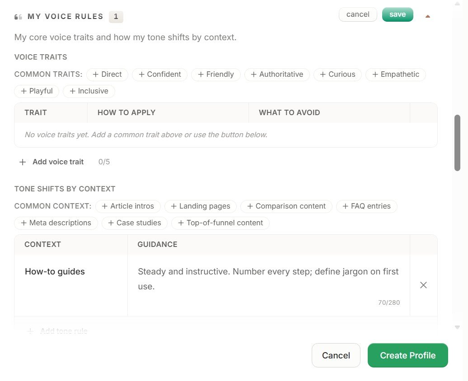
Task: Click the 70/280 character counter
Action: tap(389, 302)
